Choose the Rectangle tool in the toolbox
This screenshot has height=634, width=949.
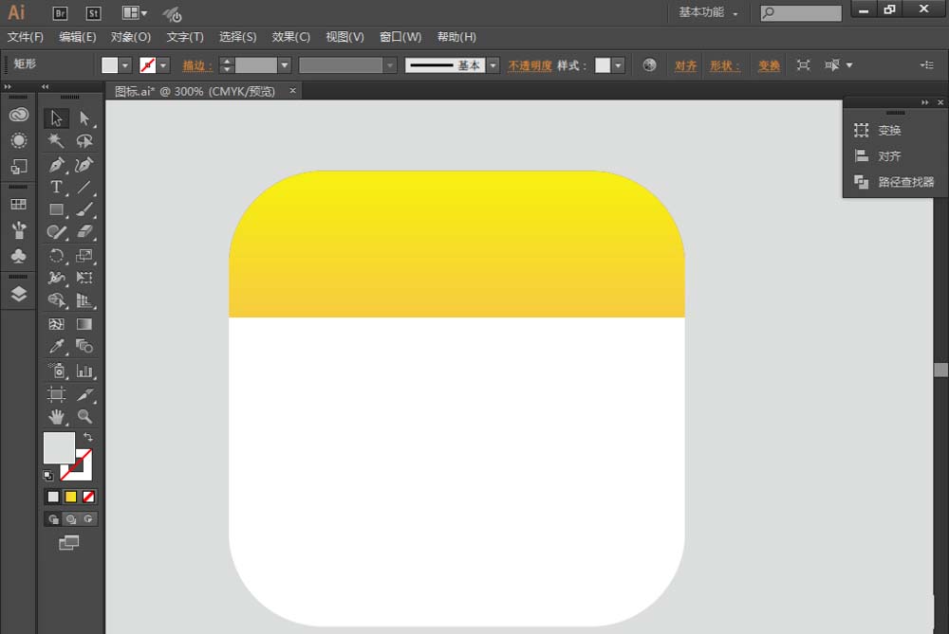(56, 209)
